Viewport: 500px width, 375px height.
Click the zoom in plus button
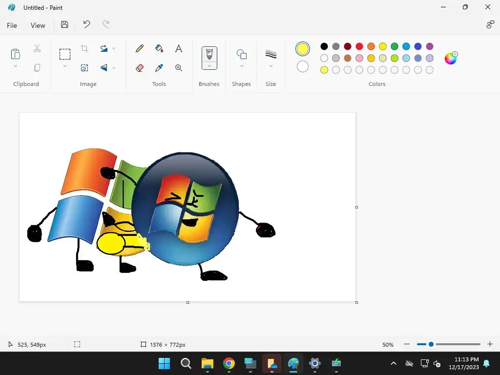coord(490,344)
